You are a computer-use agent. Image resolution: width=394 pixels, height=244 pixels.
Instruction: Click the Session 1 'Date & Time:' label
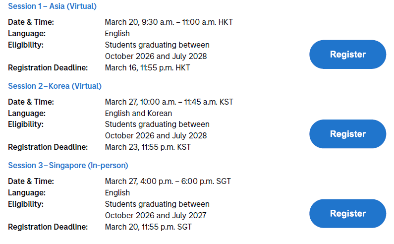(x=31, y=22)
